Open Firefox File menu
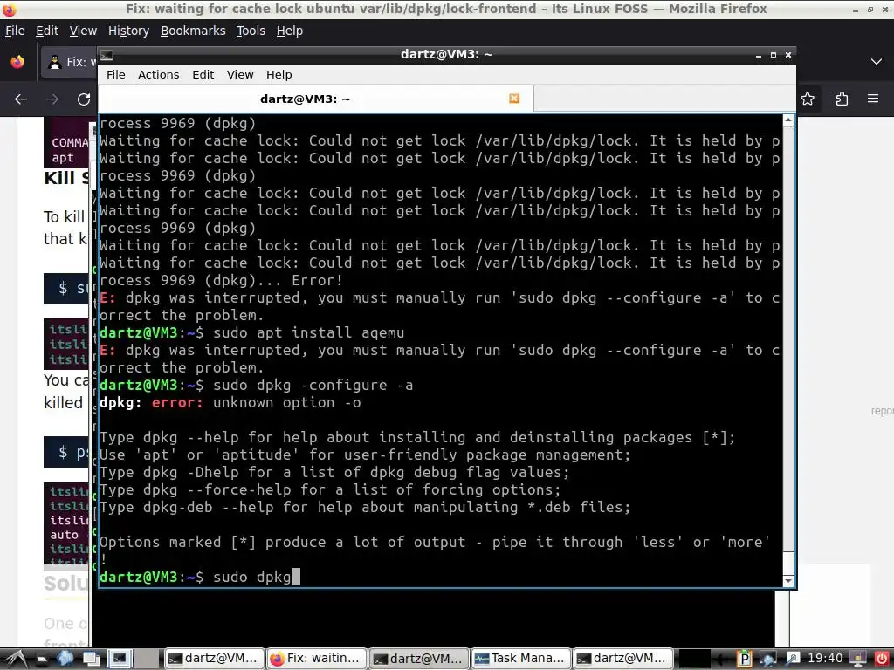 (15, 31)
